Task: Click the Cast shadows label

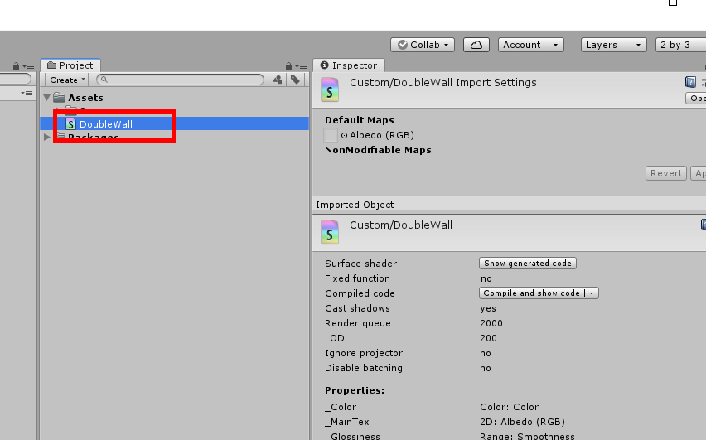Action: point(357,308)
